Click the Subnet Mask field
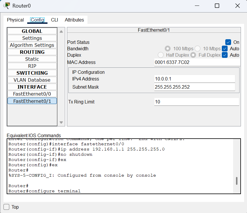This screenshot has width=247, height=213. click(x=194, y=87)
